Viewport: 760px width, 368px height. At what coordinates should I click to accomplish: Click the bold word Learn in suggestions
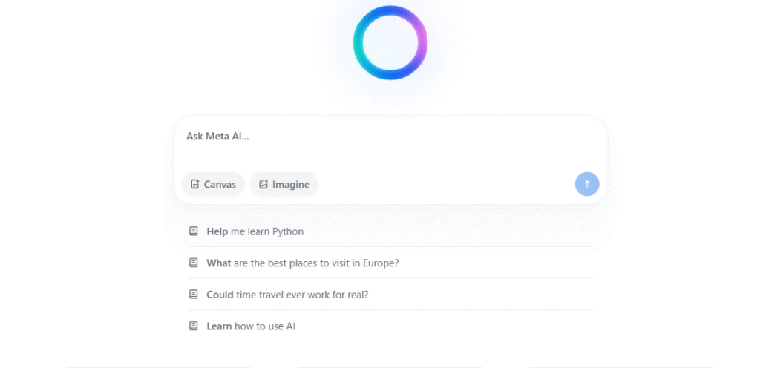(219, 326)
